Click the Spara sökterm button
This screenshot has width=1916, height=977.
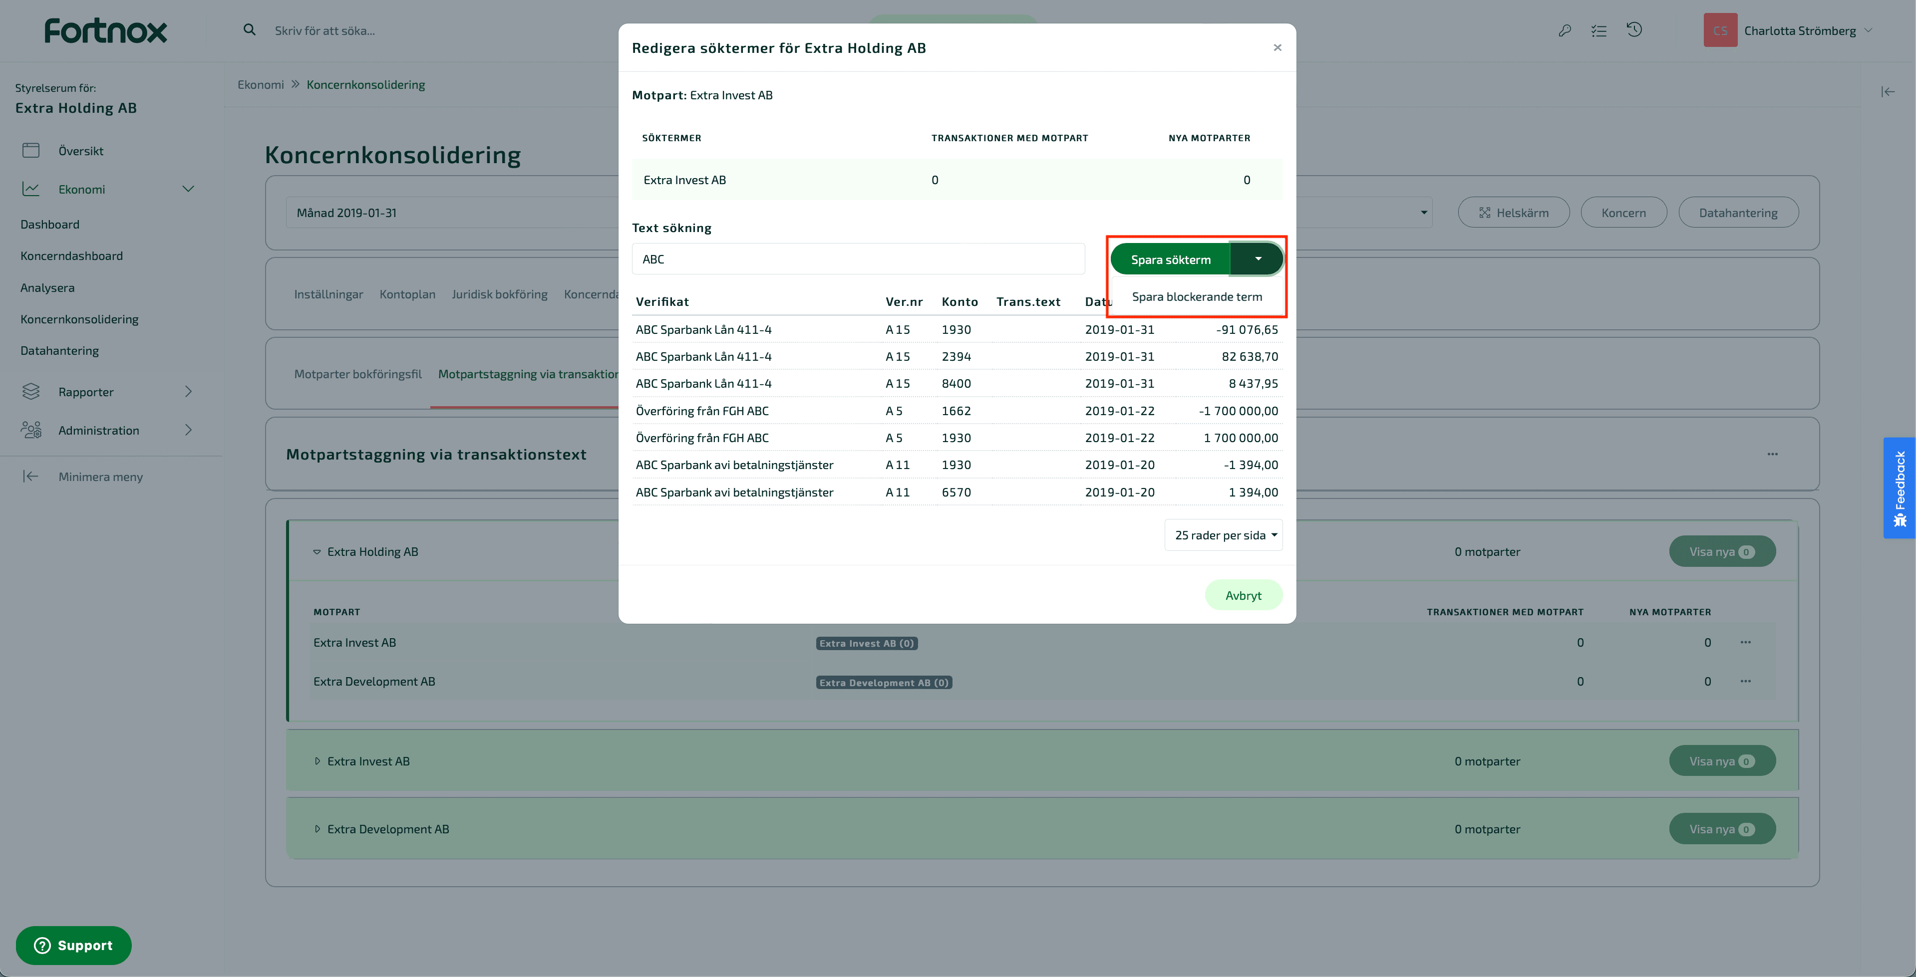coord(1170,259)
